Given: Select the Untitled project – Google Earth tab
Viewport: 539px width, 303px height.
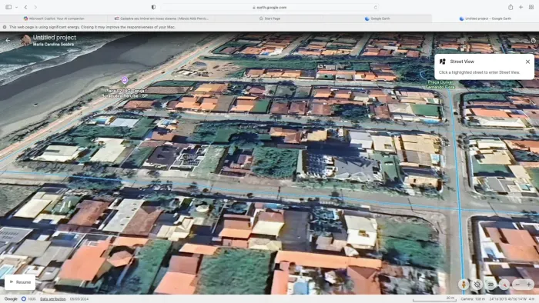Looking at the screenshot, I should click(485, 18).
